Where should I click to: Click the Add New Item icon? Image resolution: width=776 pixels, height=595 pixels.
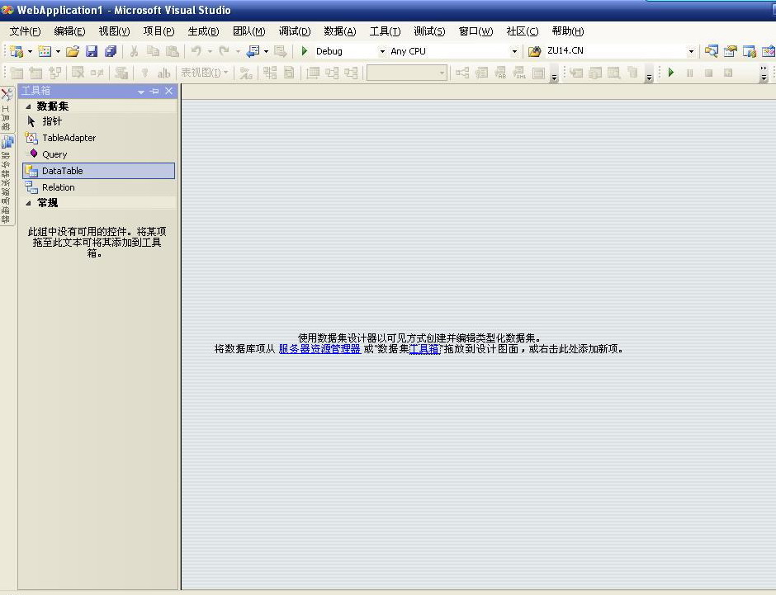point(45,51)
